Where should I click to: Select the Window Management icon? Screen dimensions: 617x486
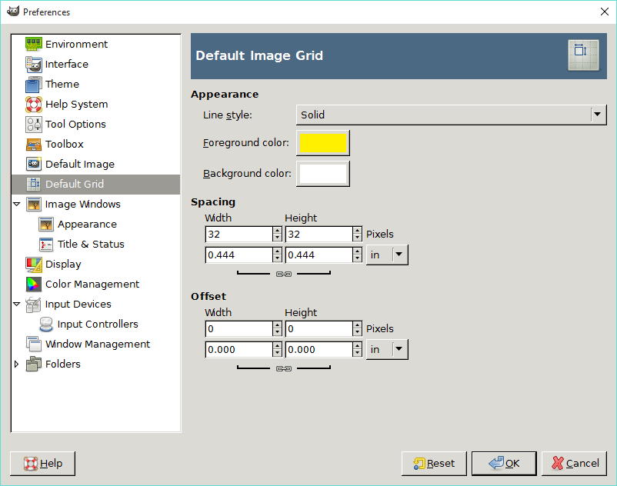pos(33,344)
